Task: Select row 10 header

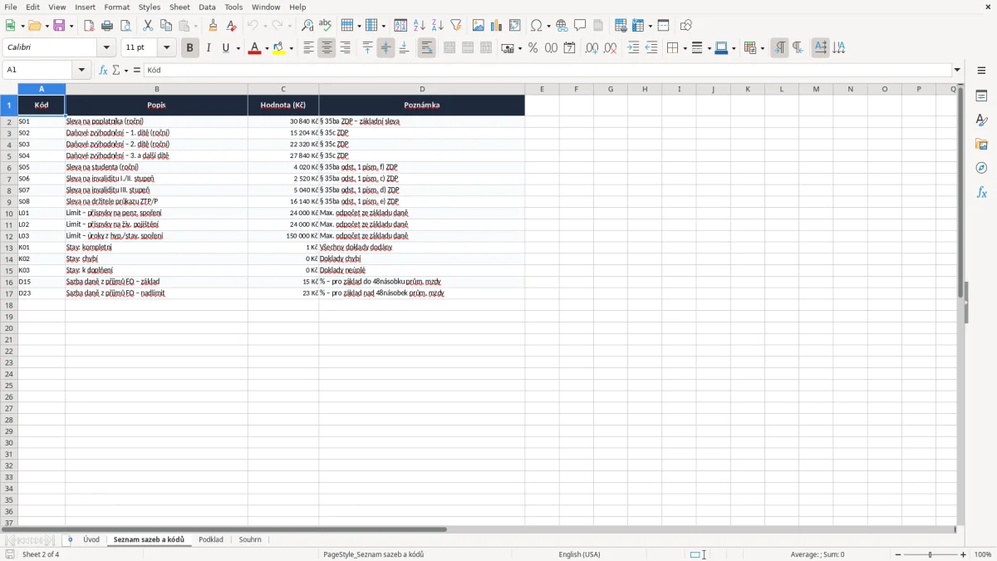Action: (x=8, y=213)
